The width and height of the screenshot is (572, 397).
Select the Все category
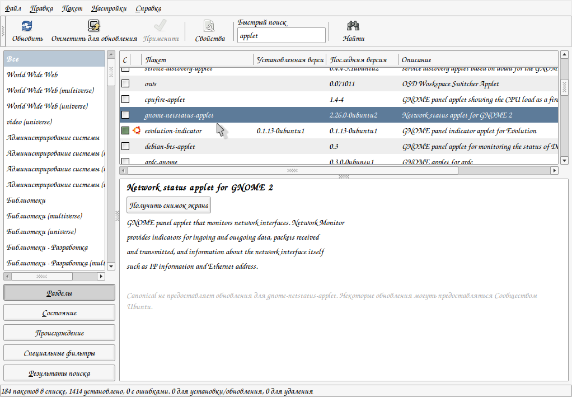(54, 59)
